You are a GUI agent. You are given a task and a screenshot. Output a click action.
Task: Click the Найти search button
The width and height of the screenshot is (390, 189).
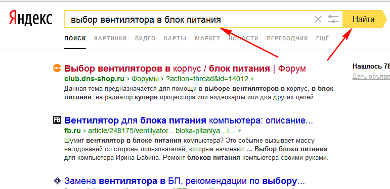[363, 19]
